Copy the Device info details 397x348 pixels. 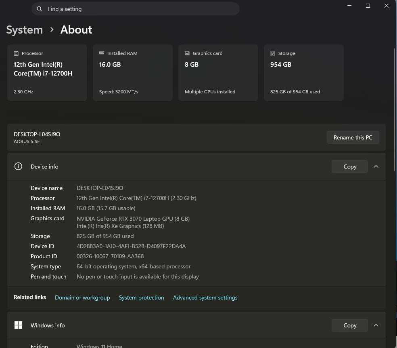[350, 167]
